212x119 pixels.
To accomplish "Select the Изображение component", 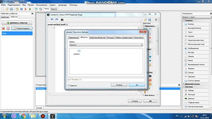I will pyautogui.click(x=196, y=48).
